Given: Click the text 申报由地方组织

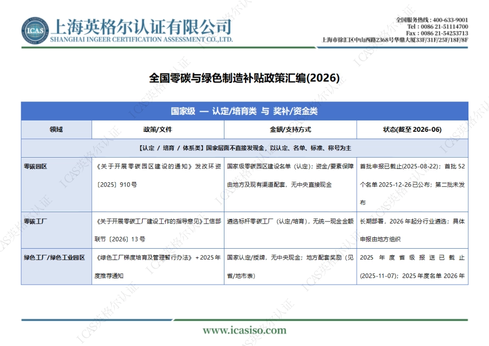Looking at the screenshot, I should click(x=380, y=239).
